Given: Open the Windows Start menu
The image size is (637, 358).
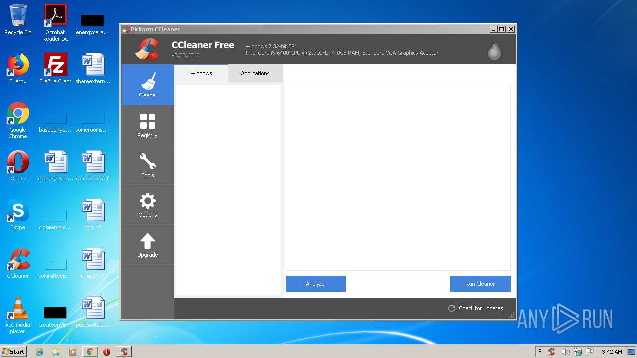Looking at the screenshot, I should pos(13,352).
